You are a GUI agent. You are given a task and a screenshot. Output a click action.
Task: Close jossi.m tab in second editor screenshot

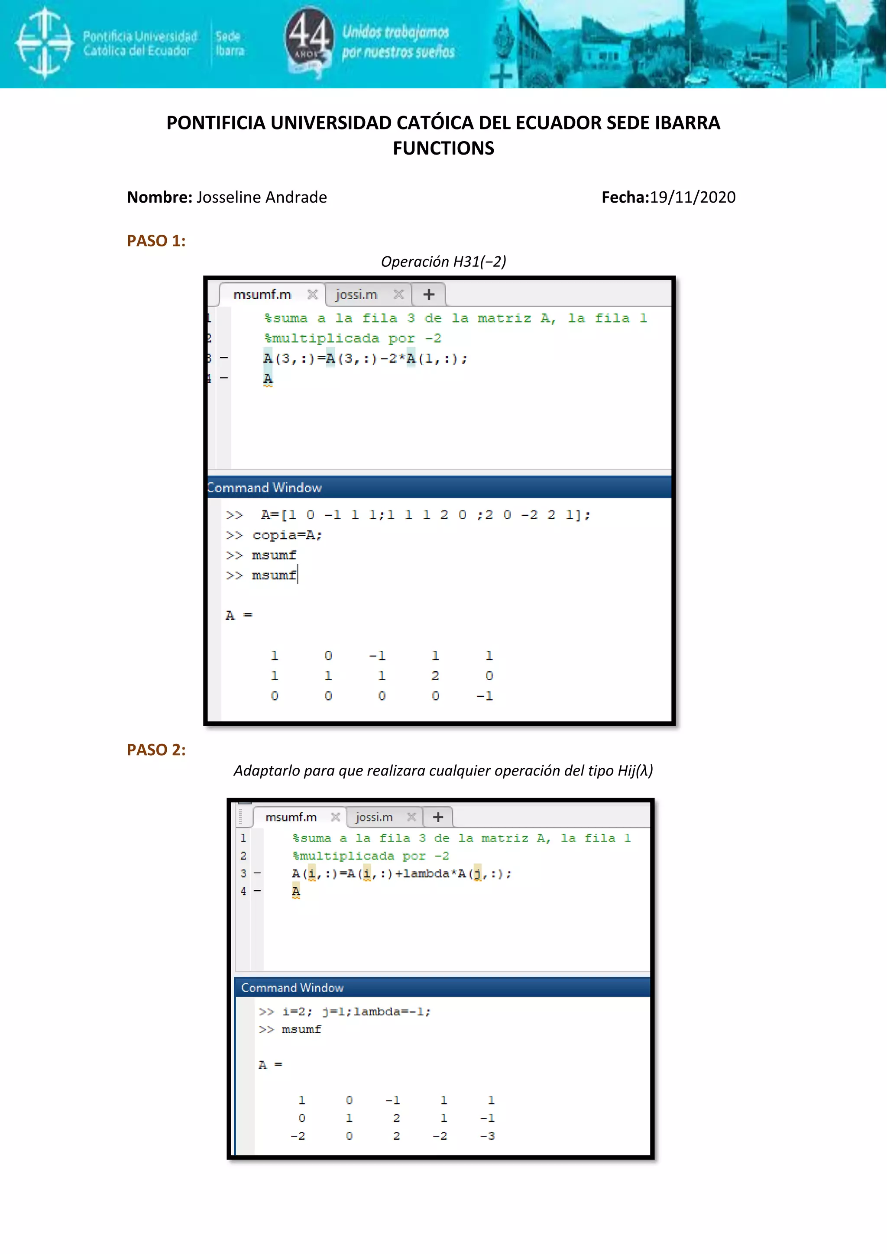tap(411, 817)
